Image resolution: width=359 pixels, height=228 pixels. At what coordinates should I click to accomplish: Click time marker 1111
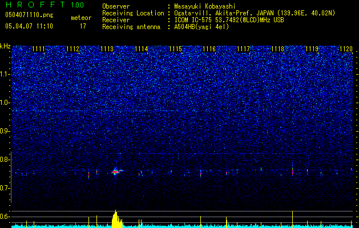click(x=38, y=49)
